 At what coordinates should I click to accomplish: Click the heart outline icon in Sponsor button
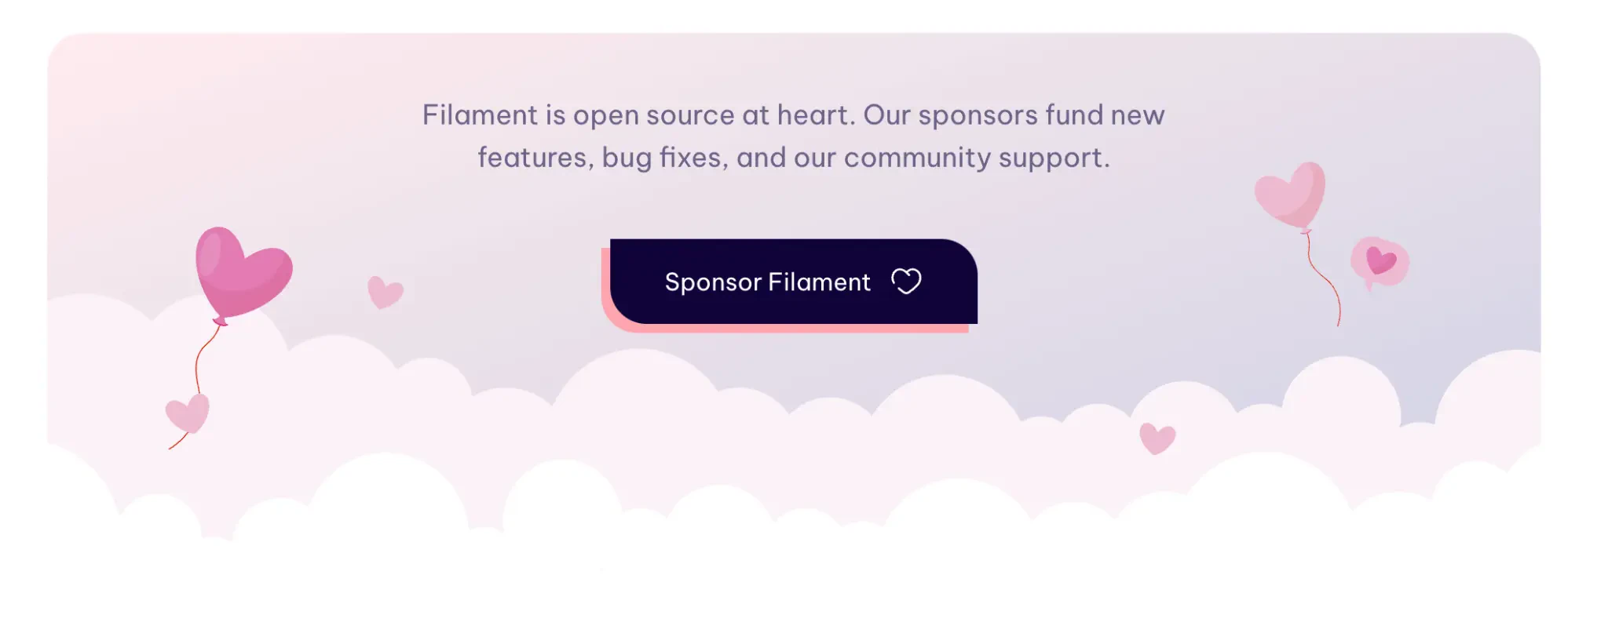coord(906,281)
